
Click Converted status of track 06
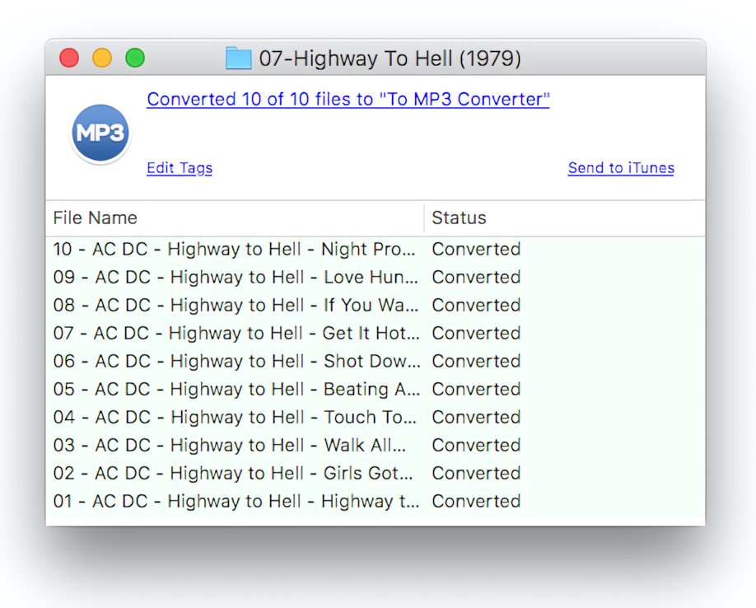[x=476, y=361]
